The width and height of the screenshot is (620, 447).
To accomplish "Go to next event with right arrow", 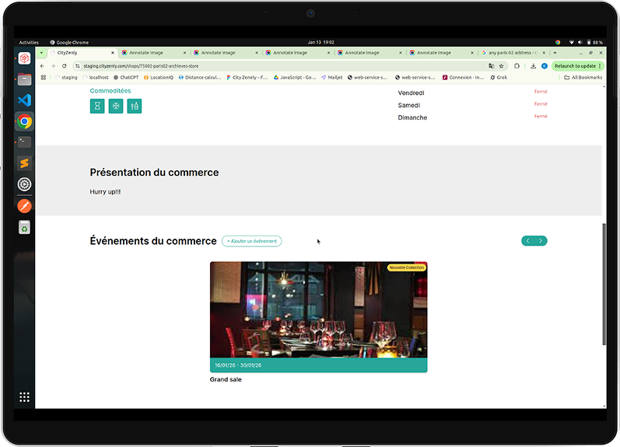I will tap(541, 241).
